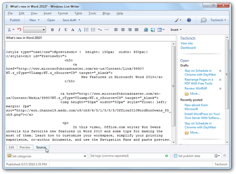Open the paragraph style dropdown
Screen dimensions: 236x174
pos(35,29)
